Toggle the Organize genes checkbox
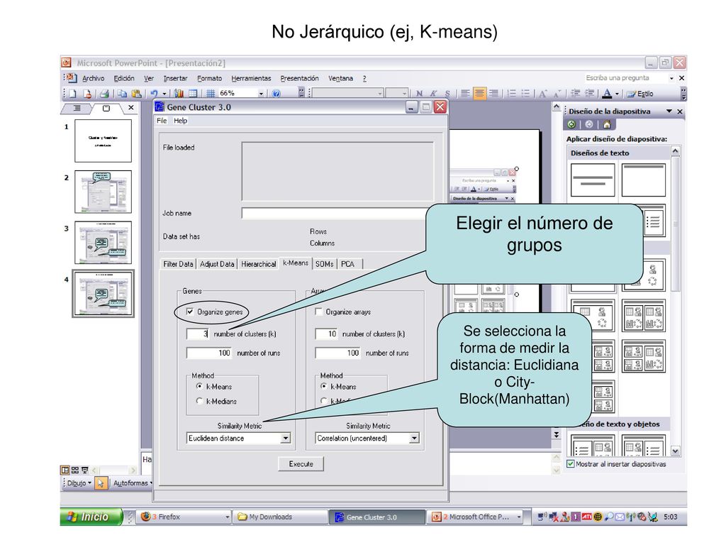726x545 pixels. coord(190,312)
